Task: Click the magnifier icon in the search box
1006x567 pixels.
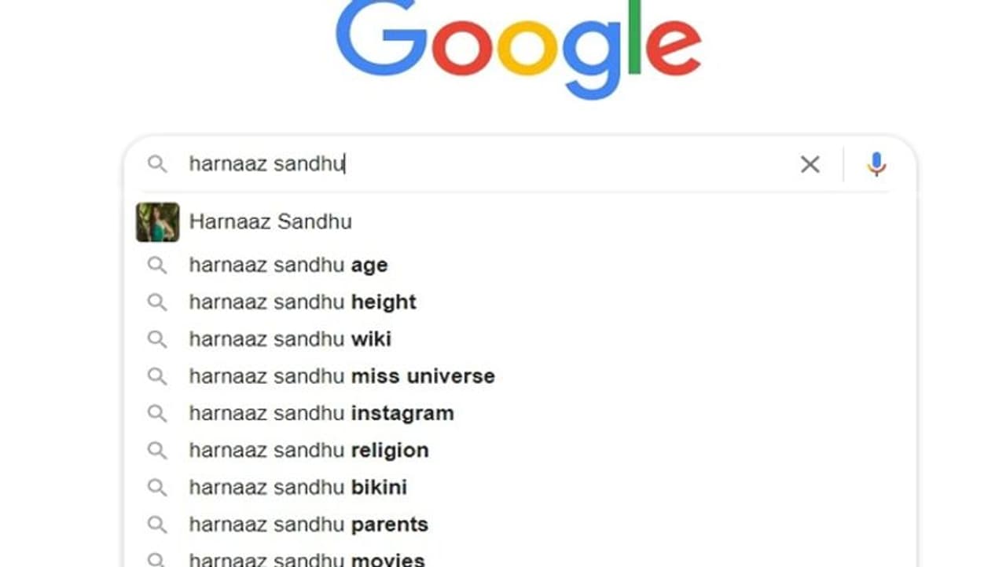Action: 157,164
